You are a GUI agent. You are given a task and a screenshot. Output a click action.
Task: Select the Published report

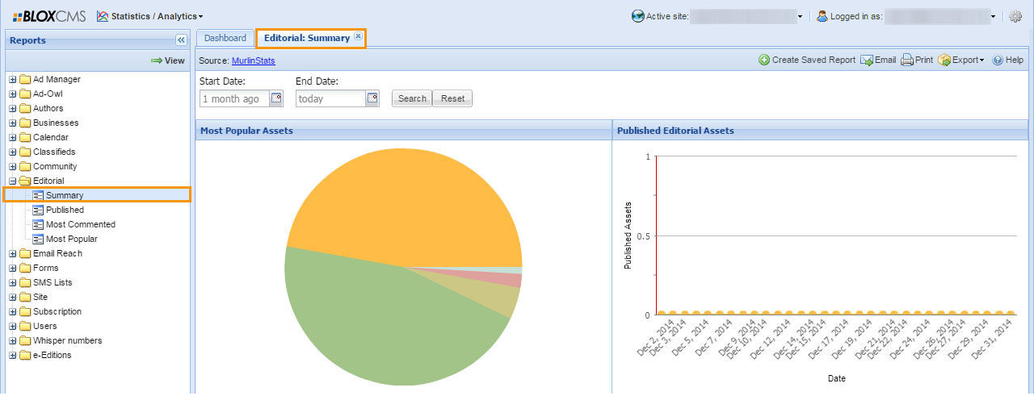pos(65,210)
